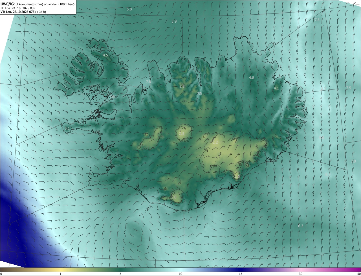Select the 5 label on the colour scale

(x=120, y=274)
